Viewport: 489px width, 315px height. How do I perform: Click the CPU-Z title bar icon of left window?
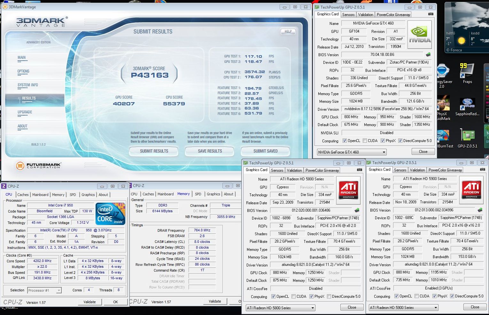(x=4, y=186)
